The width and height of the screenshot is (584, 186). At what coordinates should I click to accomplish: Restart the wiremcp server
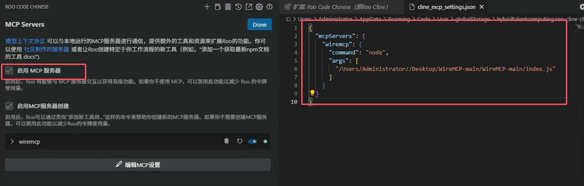pyautogui.click(x=240, y=141)
